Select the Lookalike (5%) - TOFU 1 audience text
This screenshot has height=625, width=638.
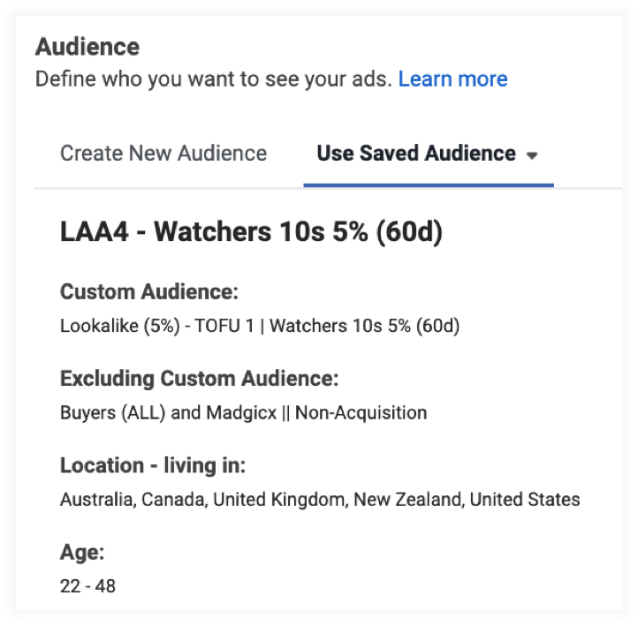157,326
